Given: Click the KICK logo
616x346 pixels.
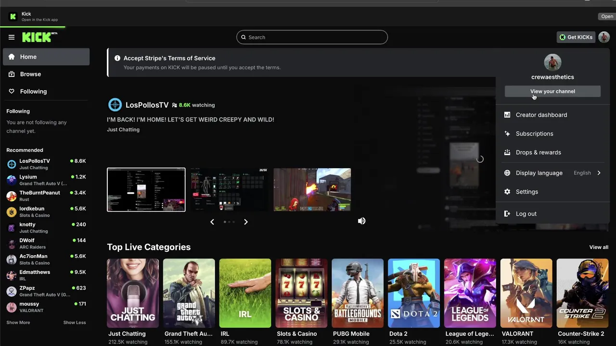Looking at the screenshot, I should (39, 37).
